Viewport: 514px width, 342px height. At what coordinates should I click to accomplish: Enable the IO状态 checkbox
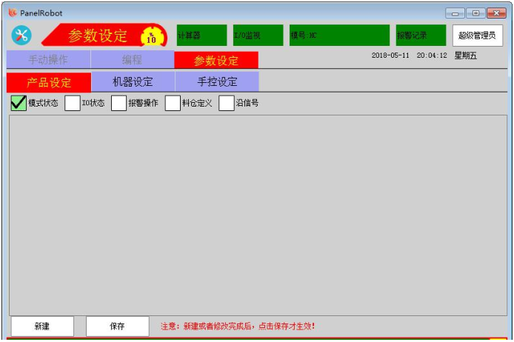tap(73, 103)
